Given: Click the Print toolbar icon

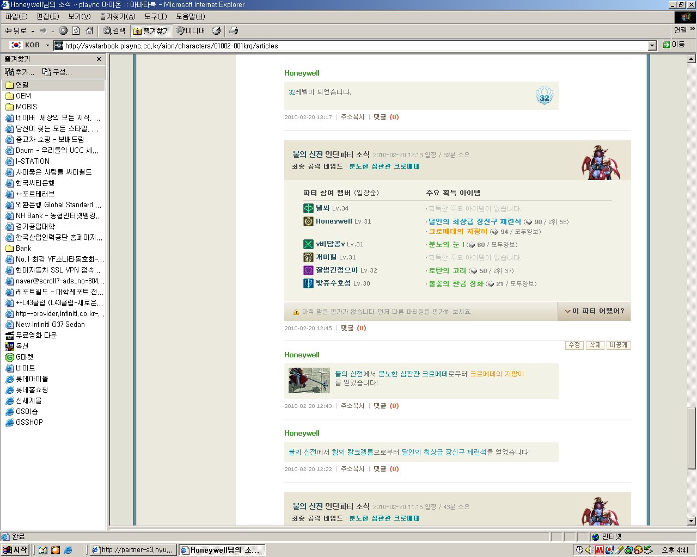Looking at the screenshot, I should pyautogui.click(x=234, y=31).
